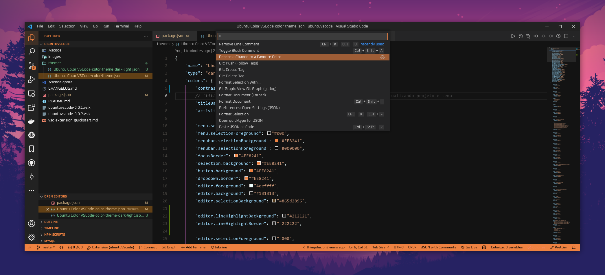
Task: Run Peacock: Change to a Favorite Color
Action: pos(303,57)
